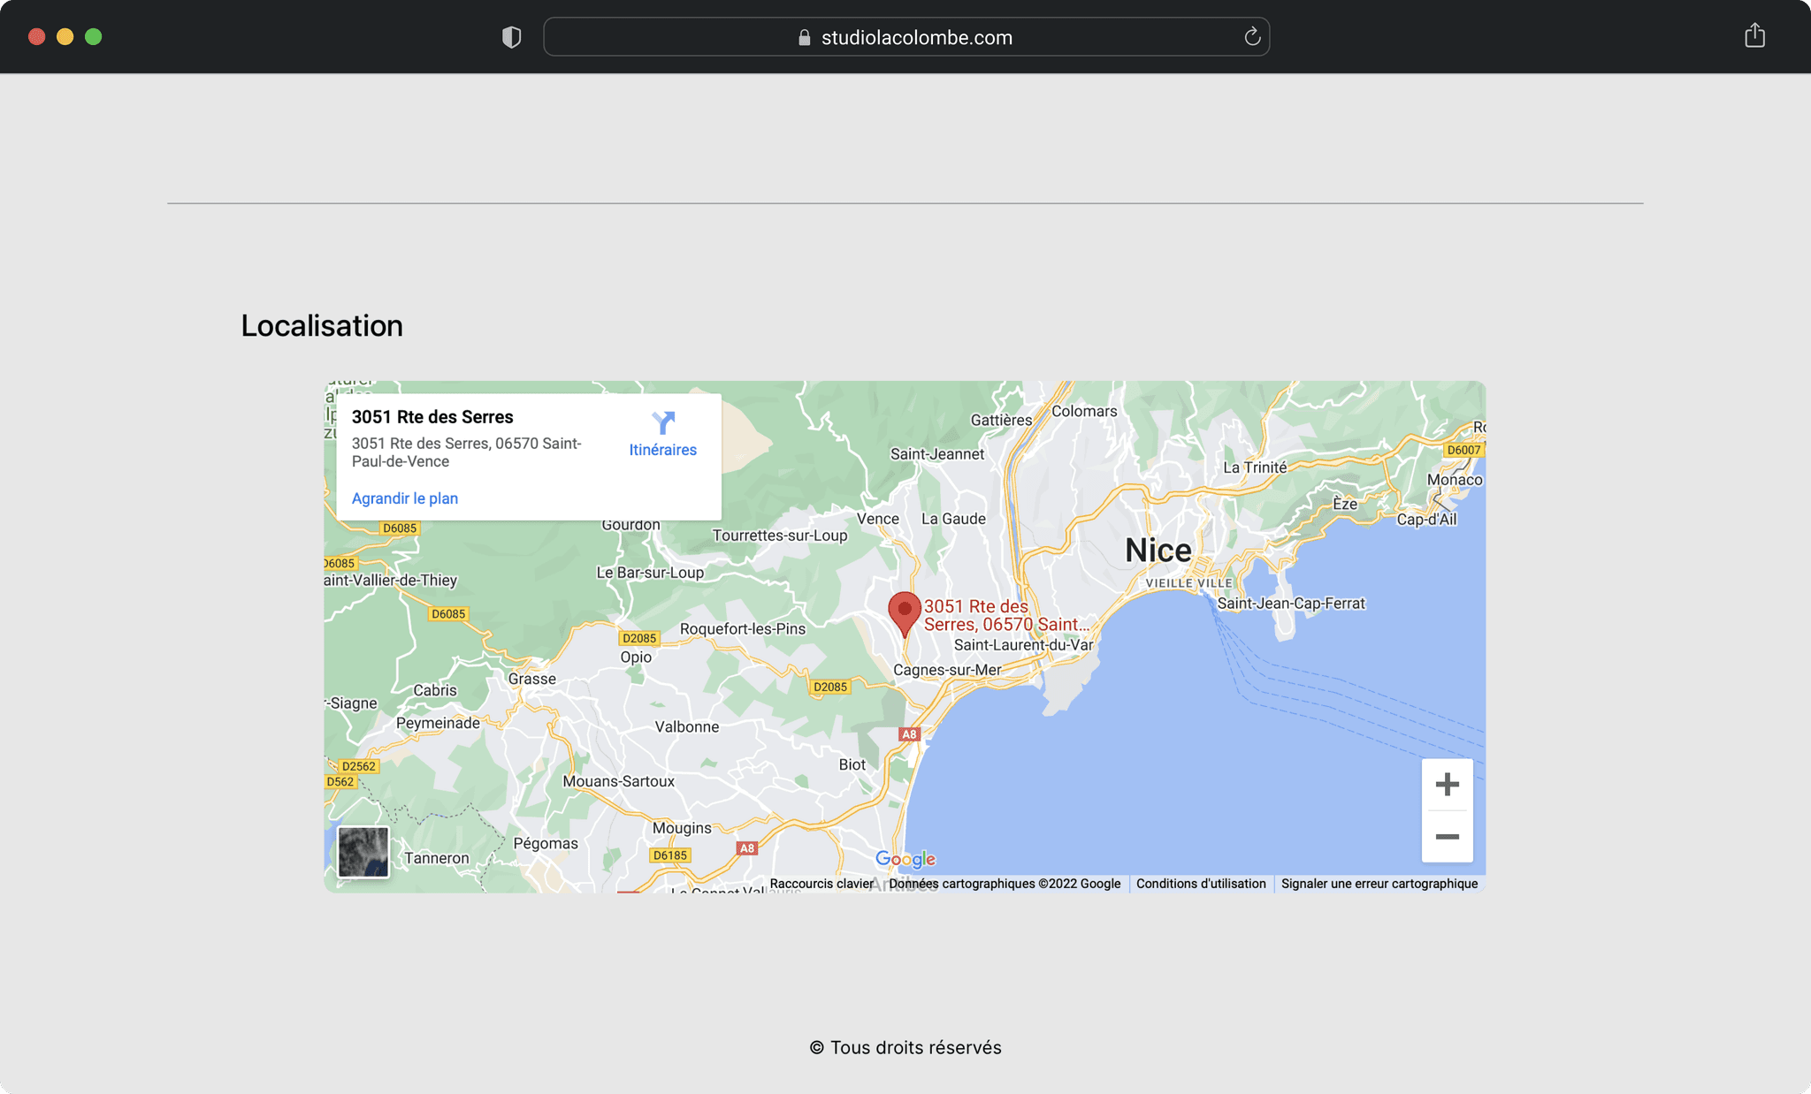Reload the page with the refresh icon

coord(1252,36)
